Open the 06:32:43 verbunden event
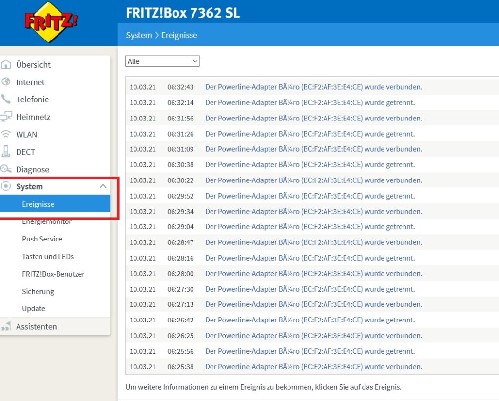 [313, 87]
